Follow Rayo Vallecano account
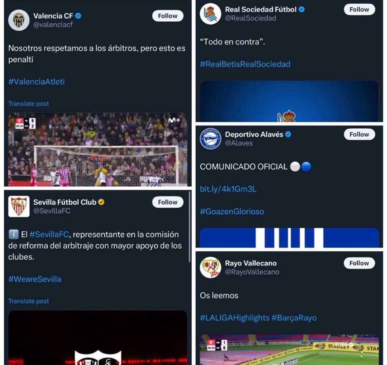This screenshot has width=387, height=365. [x=359, y=263]
